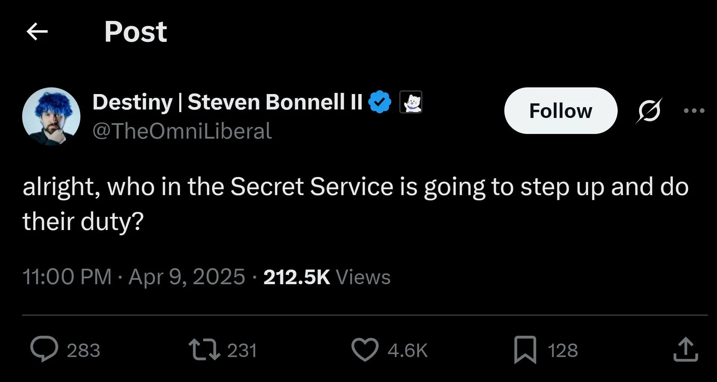Open the three-dot more options menu

[x=694, y=111]
